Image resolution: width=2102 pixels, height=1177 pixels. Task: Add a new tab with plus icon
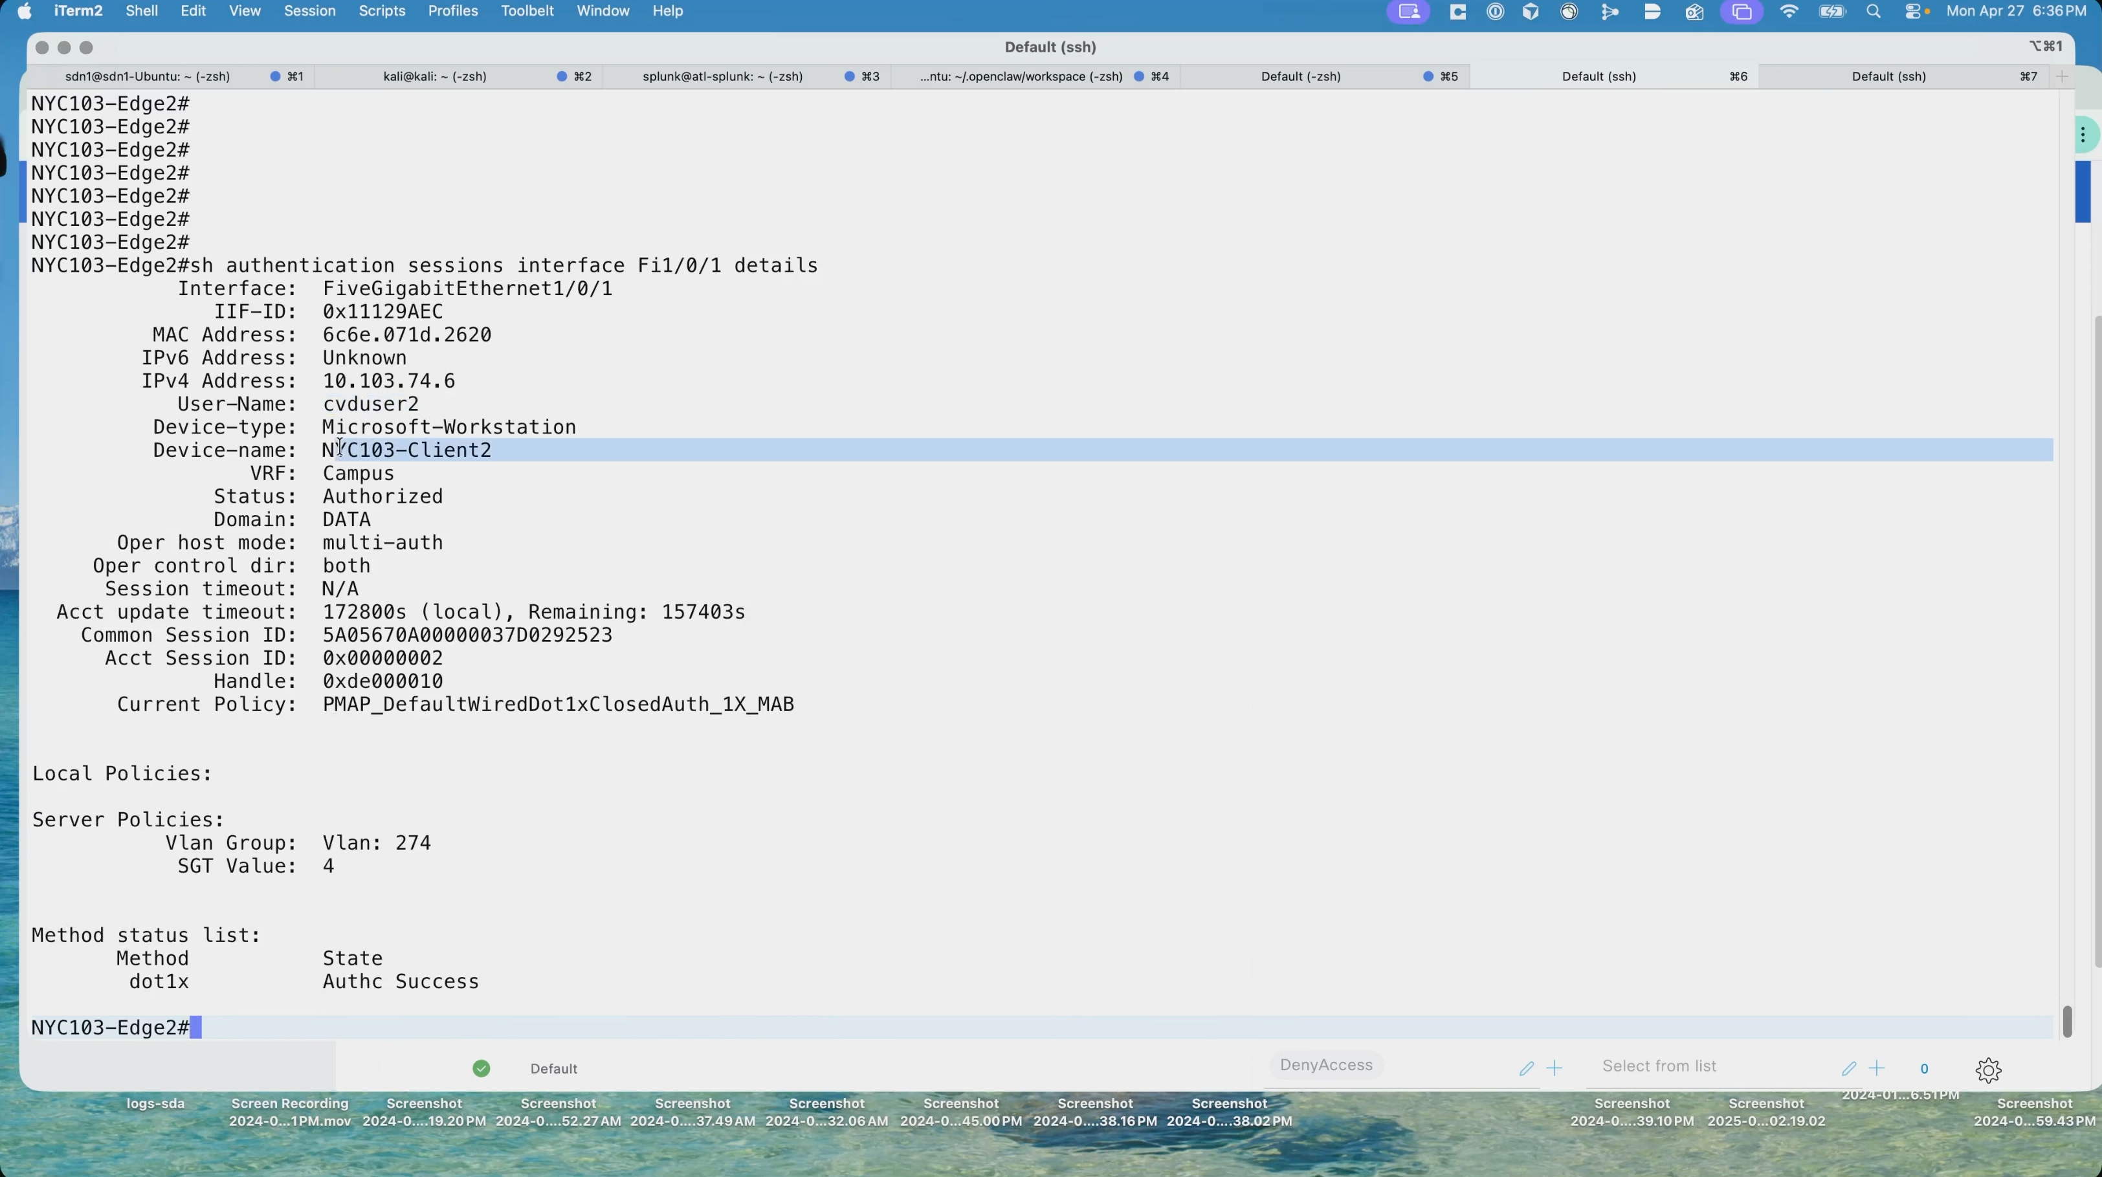(x=2062, y=76)
